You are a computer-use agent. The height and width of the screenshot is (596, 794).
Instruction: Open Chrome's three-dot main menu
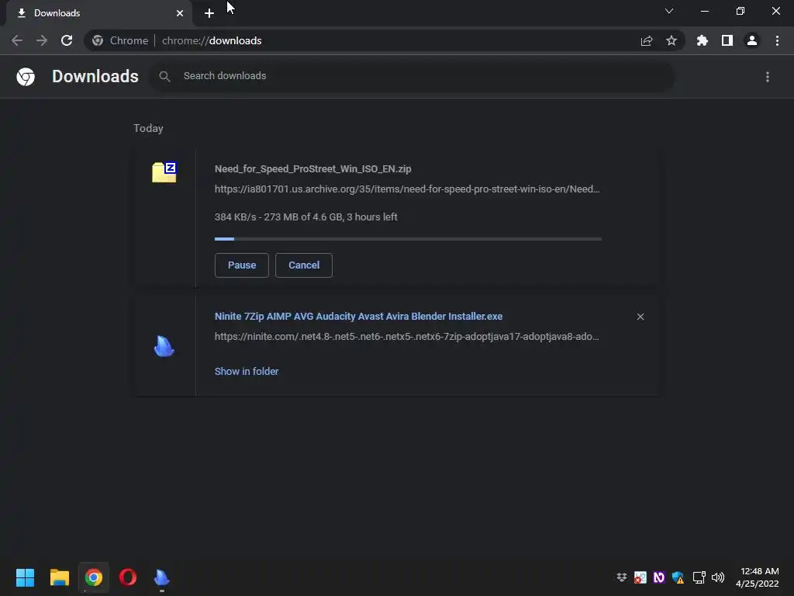tap(777, 40)
